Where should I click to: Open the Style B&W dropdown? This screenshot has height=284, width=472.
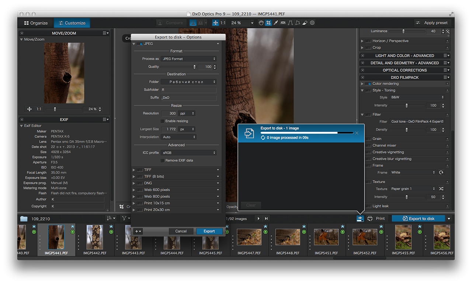click(417, 97)
